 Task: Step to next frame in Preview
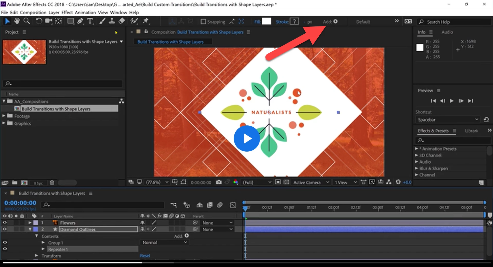(x=461, y=101)
